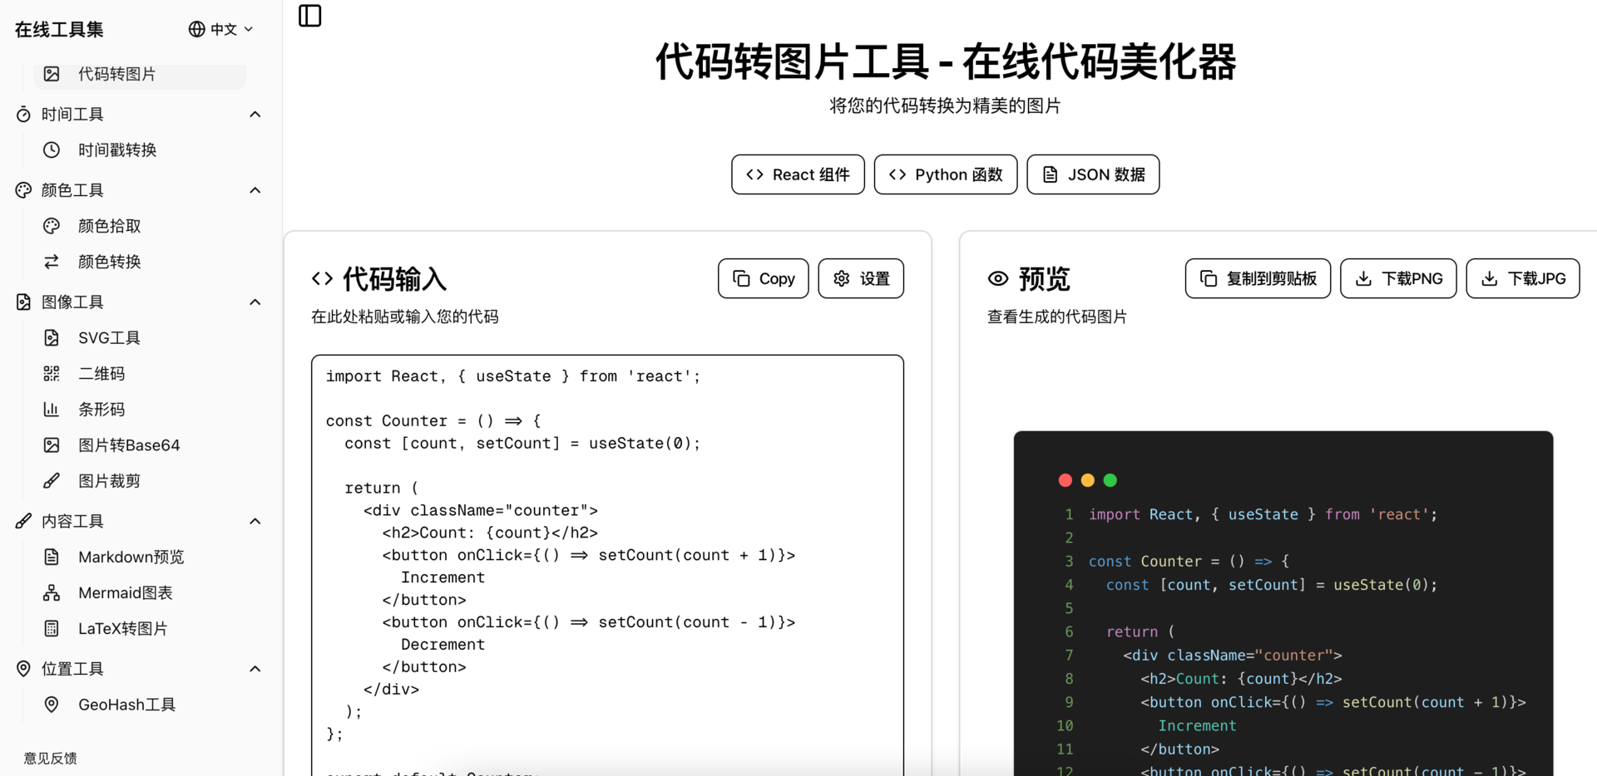Toggle the sidebar panel icon
The width and height of the screenshot is (1597, 776).
point(309,16)
